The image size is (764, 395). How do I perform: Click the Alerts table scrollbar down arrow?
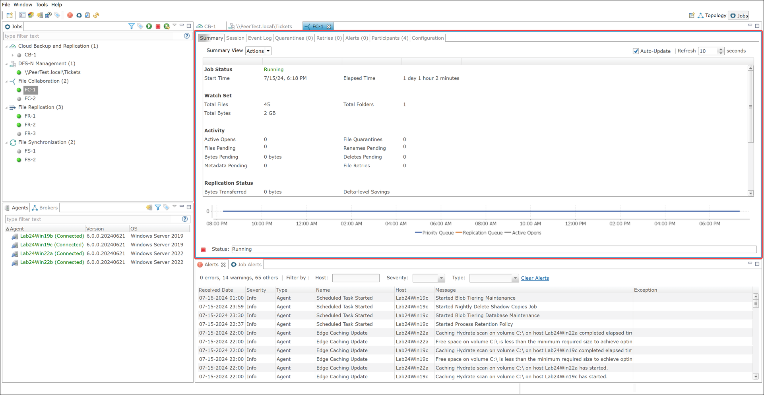756,376
